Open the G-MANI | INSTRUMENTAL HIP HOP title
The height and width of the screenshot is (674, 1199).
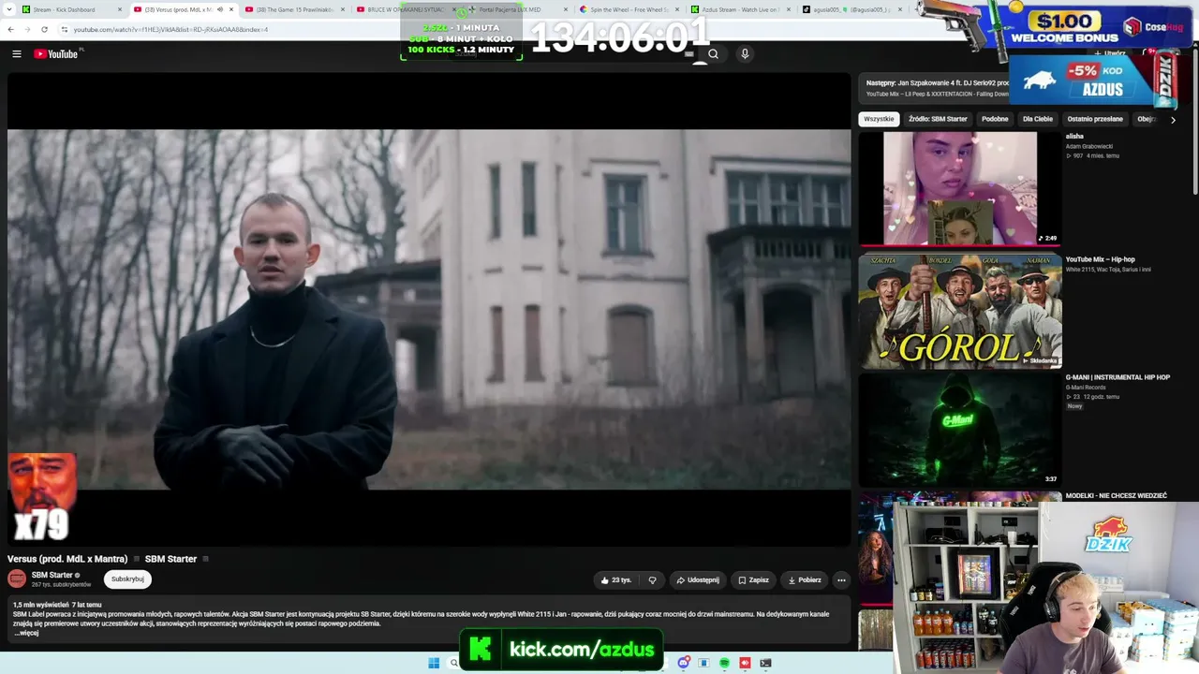click(1118, 377)
